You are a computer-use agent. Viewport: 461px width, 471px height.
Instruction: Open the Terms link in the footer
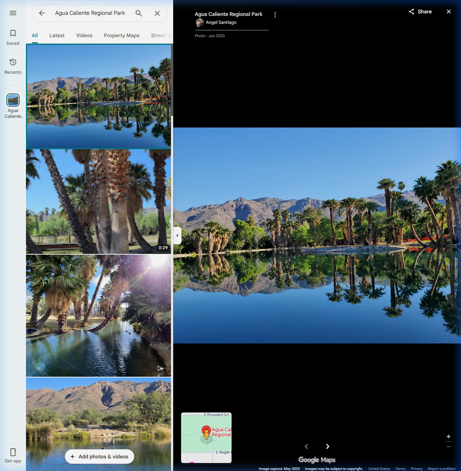tap(400, 468)
